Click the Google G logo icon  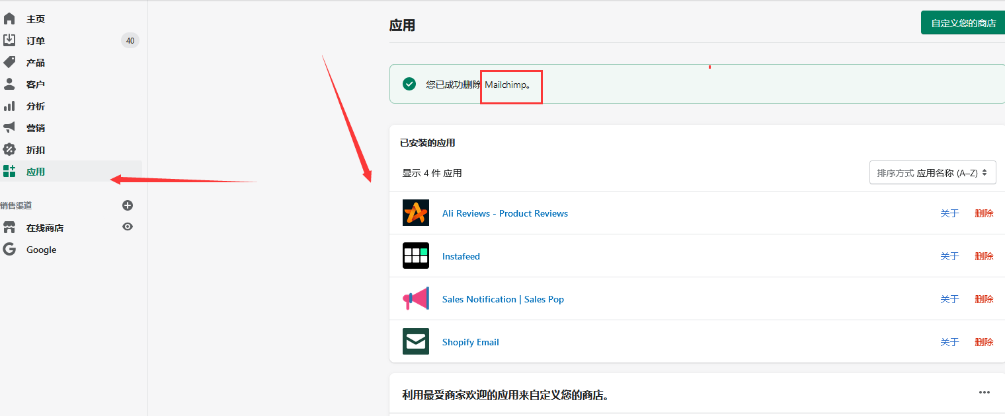[x=9, y=250]
